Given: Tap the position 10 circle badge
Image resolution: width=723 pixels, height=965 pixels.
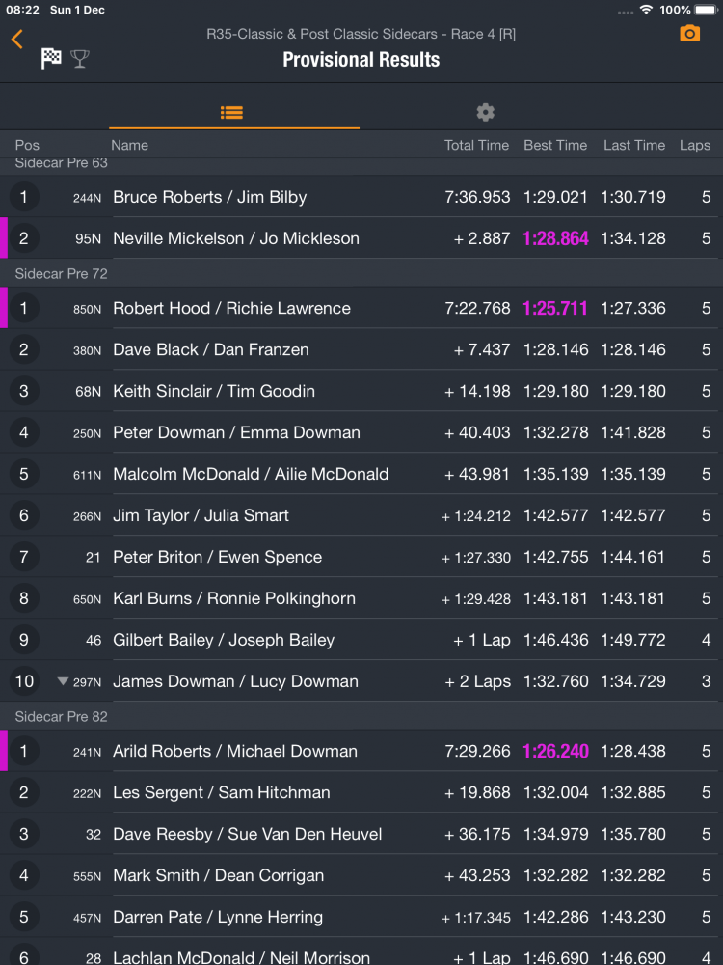Looking at the screenshot, I should pos(24,681).
